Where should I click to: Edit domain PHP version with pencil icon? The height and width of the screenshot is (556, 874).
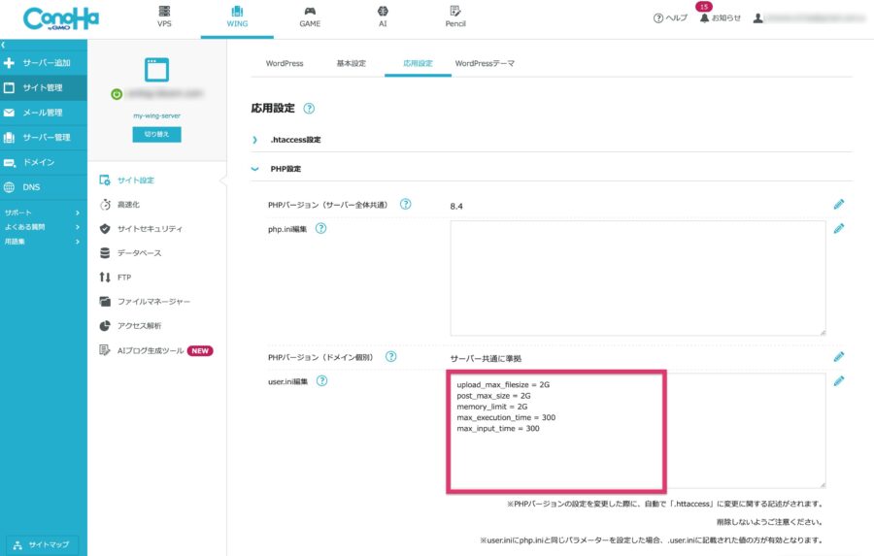pyautogui.click(x=839, y=356)
